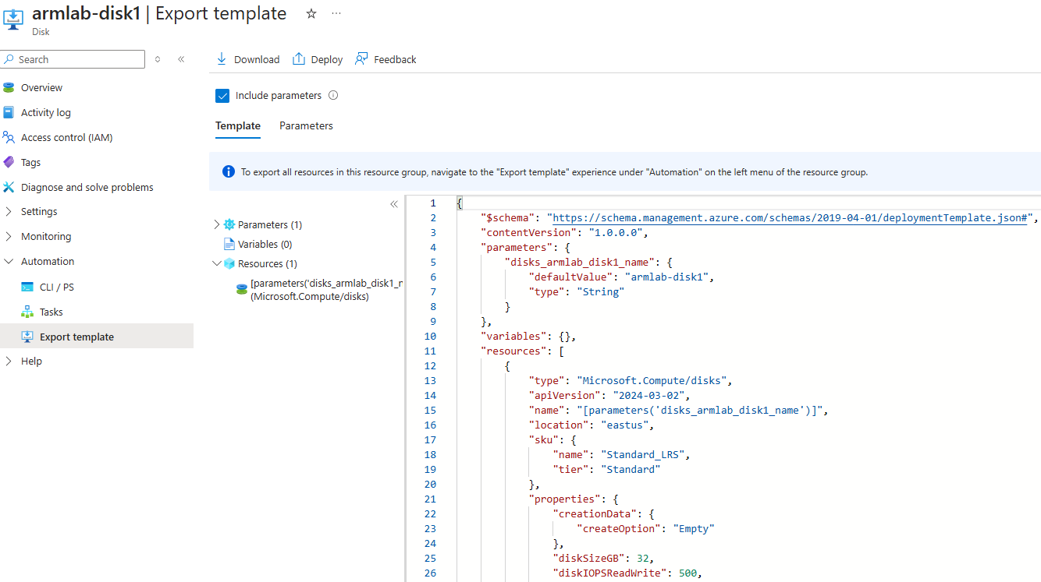Click the Overview sidebar icon
Screen dimensions: 1041x582
9,88
